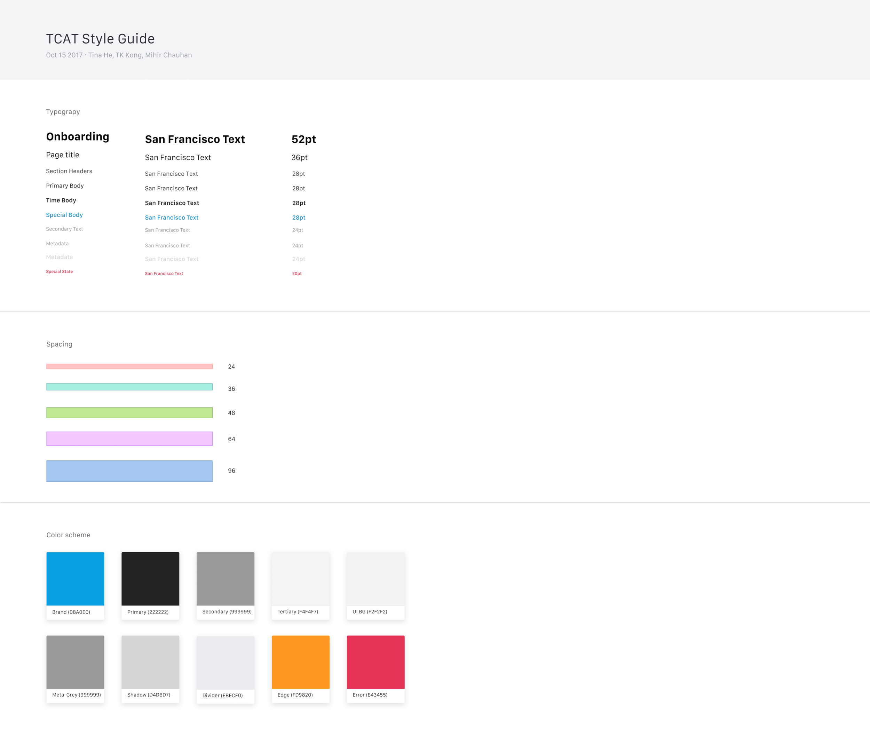Click the red Special State label
870x735 pixels.
(59, 271)
